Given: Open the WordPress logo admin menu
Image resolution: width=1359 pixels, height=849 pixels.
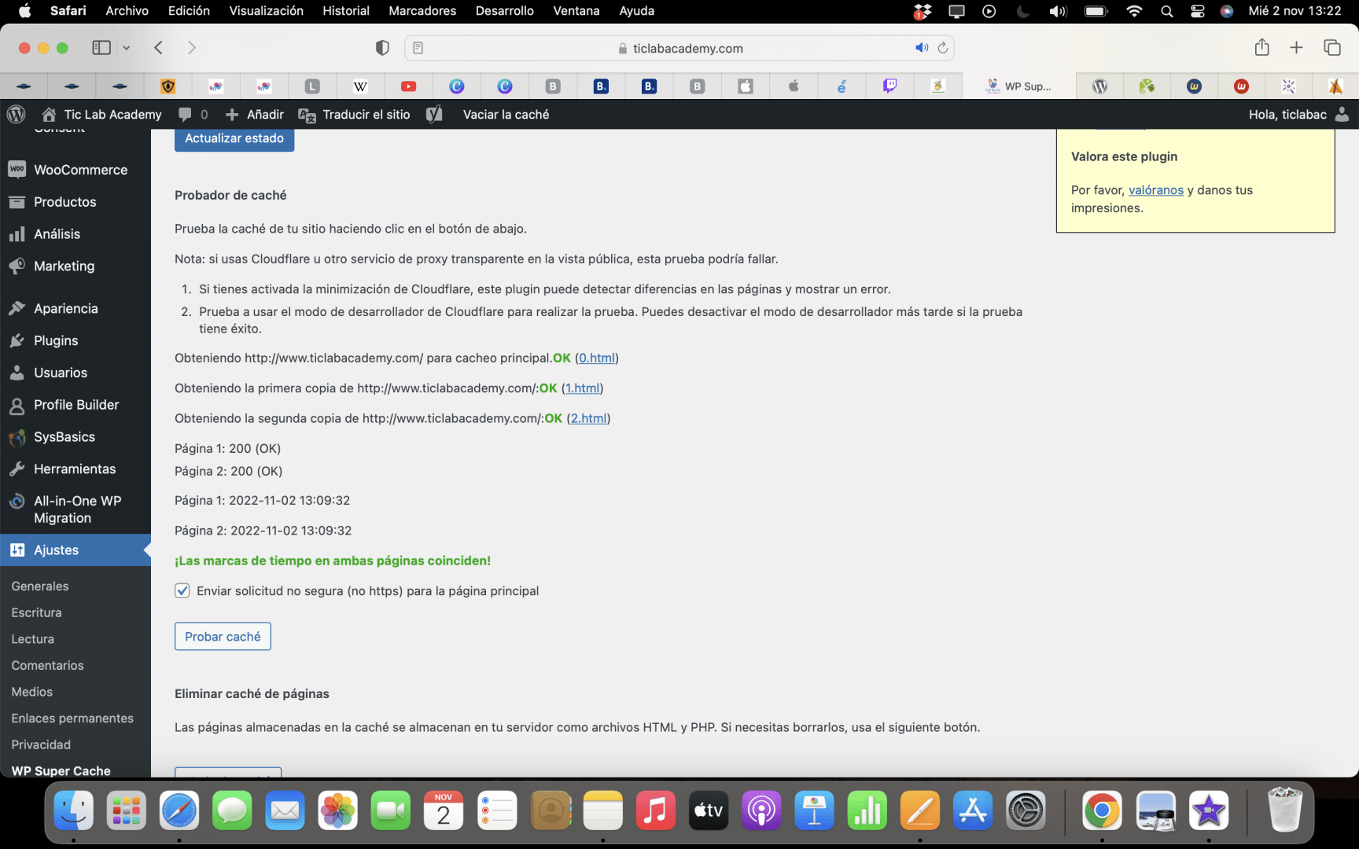Looking at the screenshot, I should tap(16, 114).
